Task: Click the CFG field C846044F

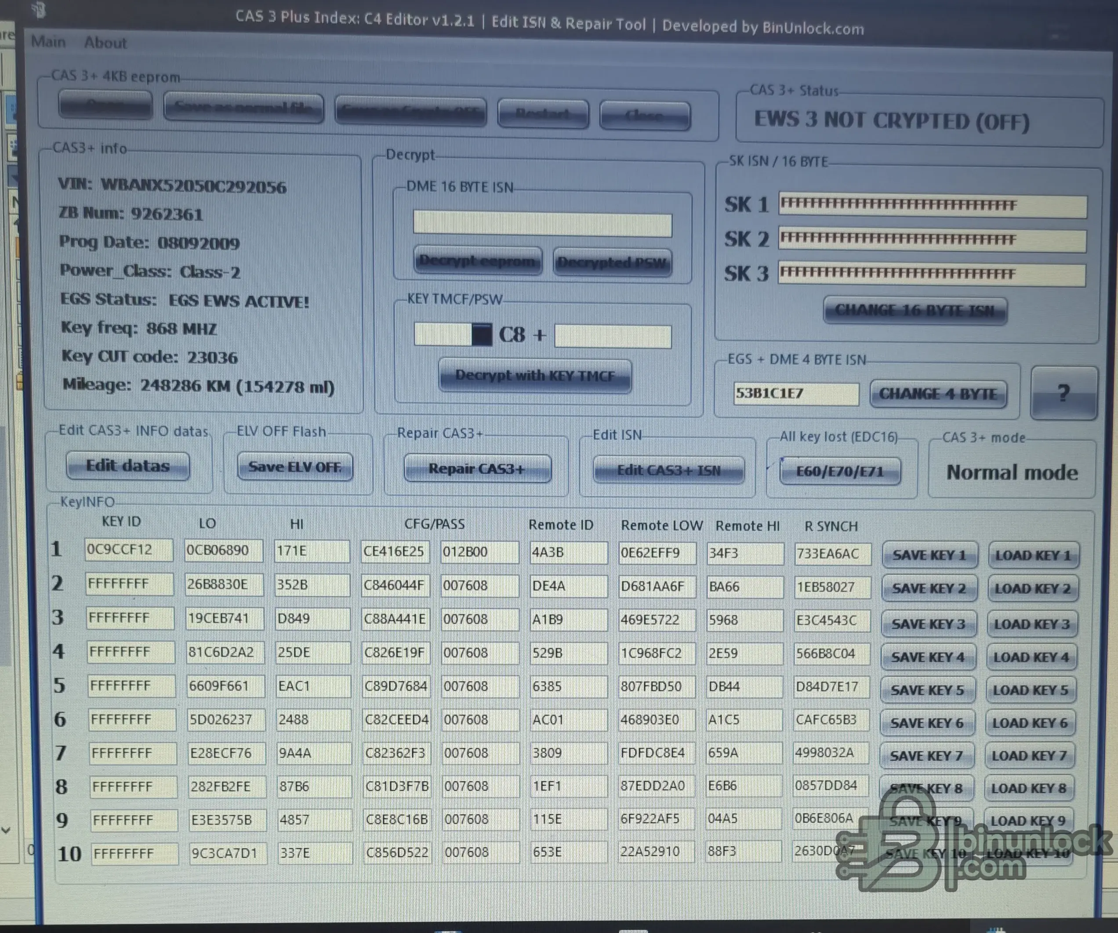Action: coord(395,586)
